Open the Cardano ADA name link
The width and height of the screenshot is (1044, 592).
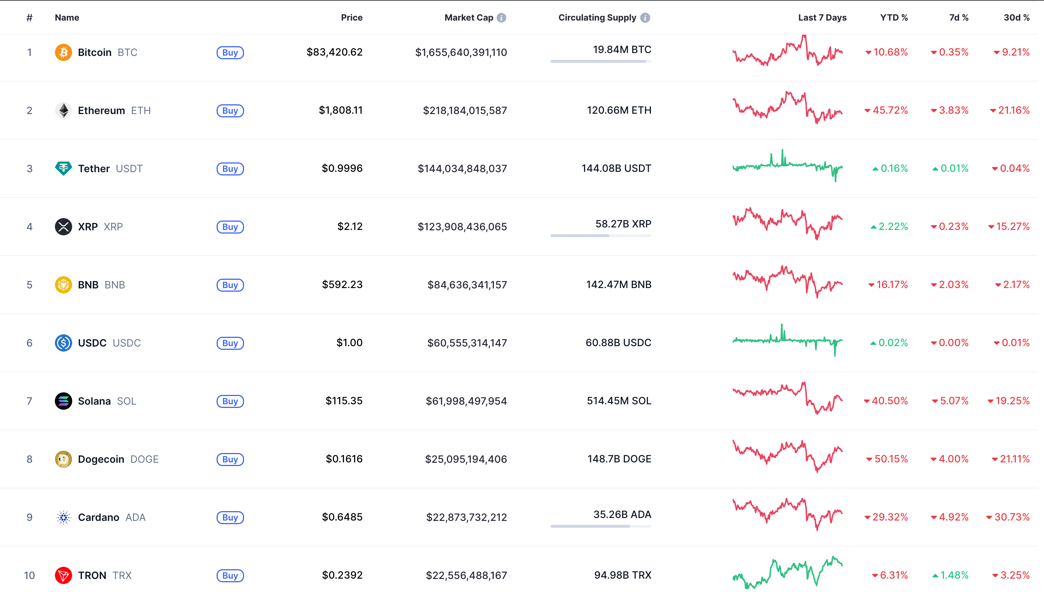coord(112,518)
